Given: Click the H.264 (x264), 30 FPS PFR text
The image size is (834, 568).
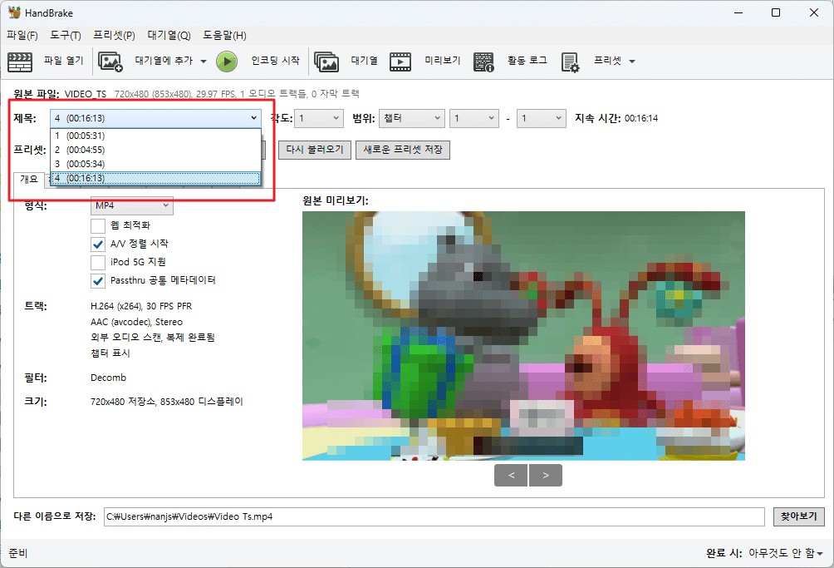Looking at the screenshot, I should (141, 306).
